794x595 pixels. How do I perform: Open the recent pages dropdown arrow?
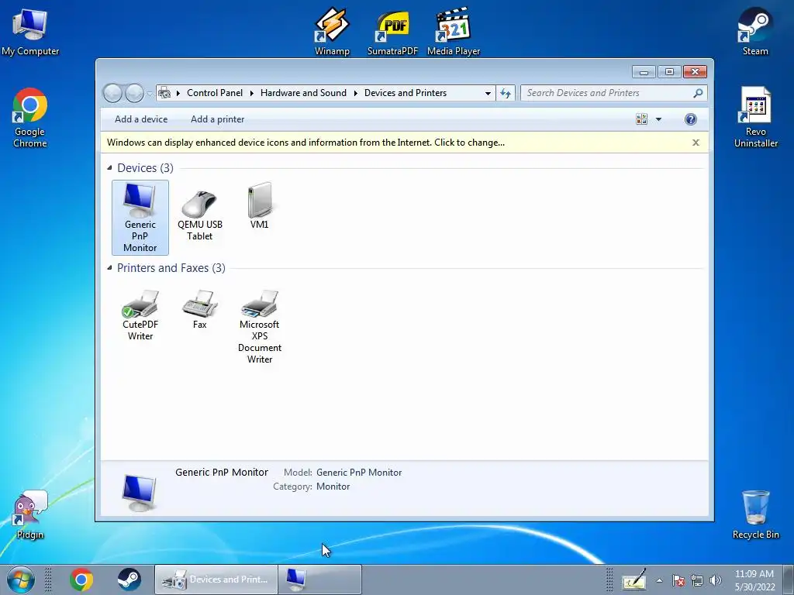point(150,94)
